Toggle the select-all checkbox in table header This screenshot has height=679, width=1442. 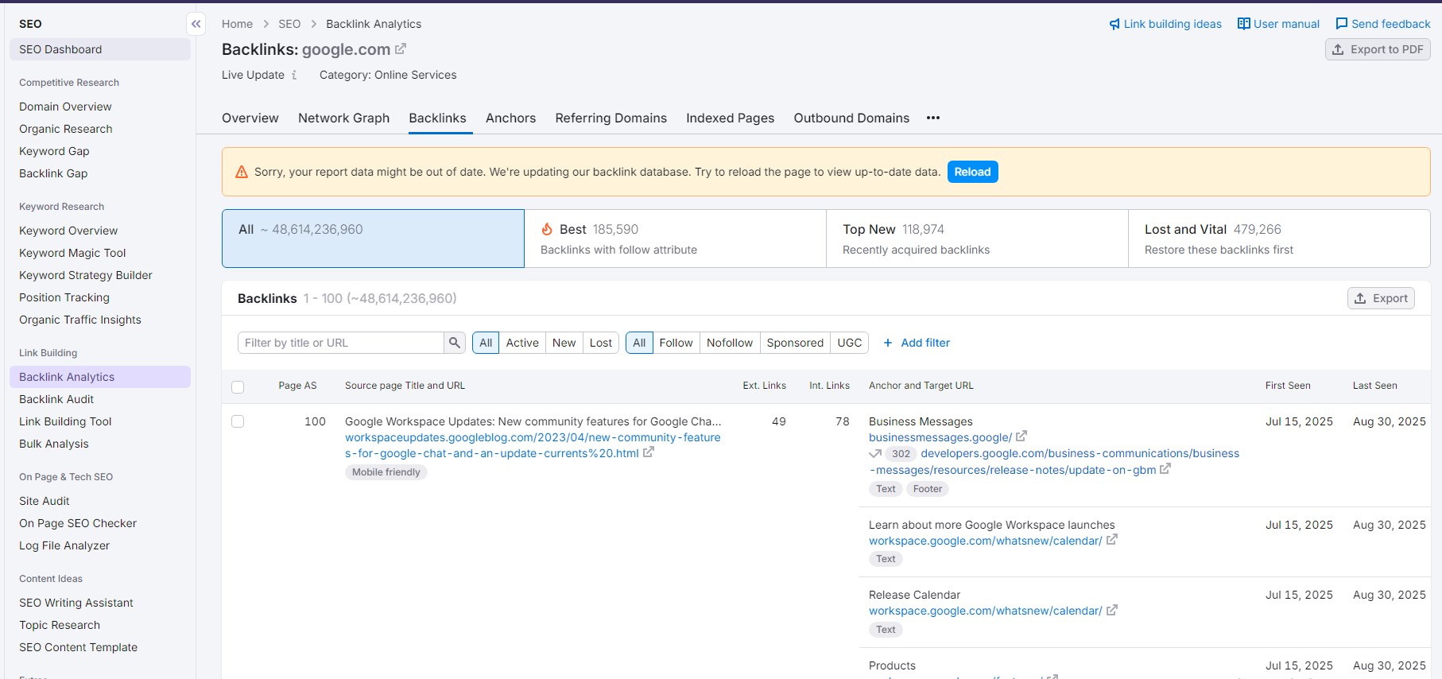(x=238, y=387)
